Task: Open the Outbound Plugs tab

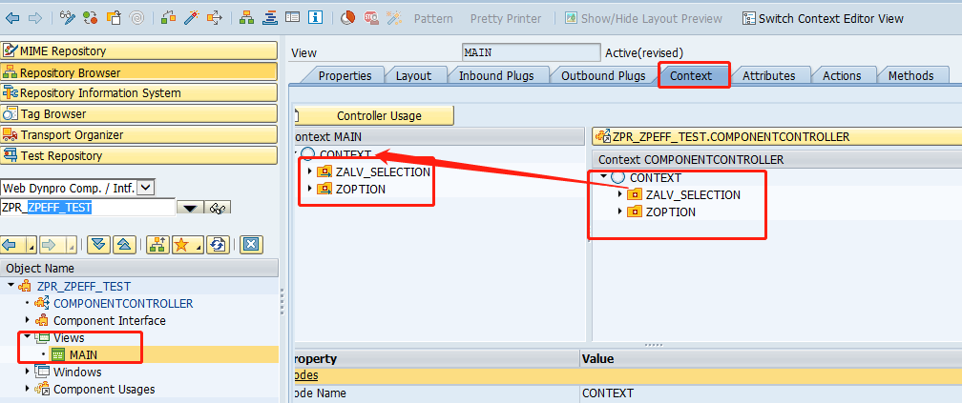Action: coord(603,76)
